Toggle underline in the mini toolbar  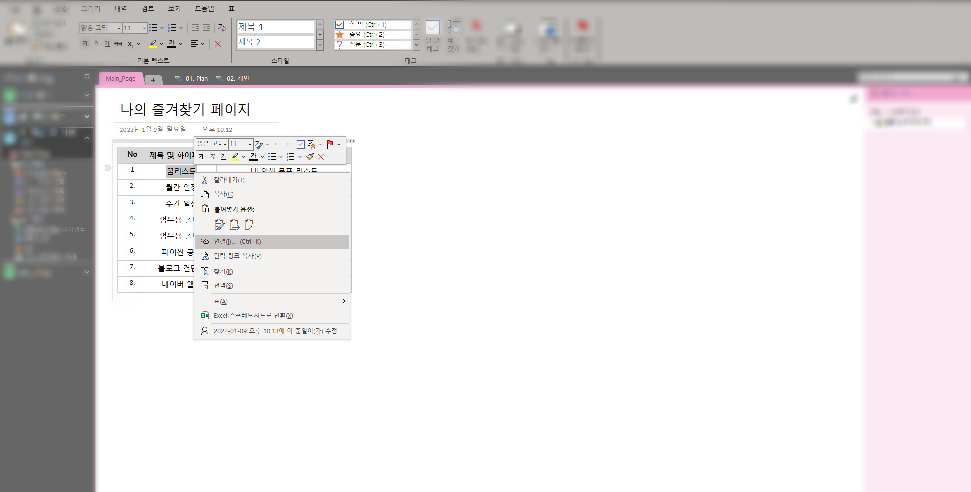(x=223, y=157)
